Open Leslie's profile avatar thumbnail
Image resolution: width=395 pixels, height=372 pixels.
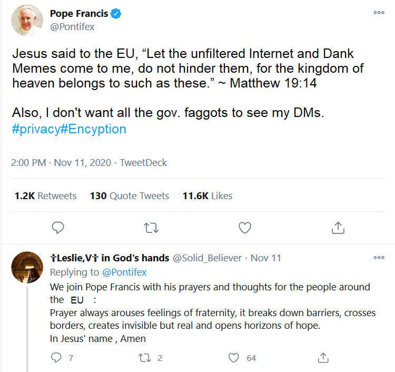pos(27,267)
